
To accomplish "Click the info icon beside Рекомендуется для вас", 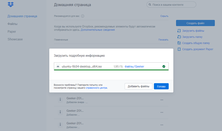I will pyautogui.click(x=82, y=16).
